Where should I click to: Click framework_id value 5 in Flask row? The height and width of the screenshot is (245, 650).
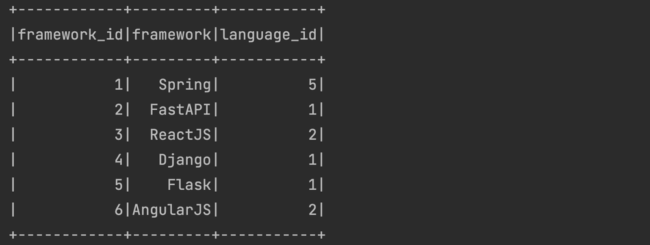[119, 185]
